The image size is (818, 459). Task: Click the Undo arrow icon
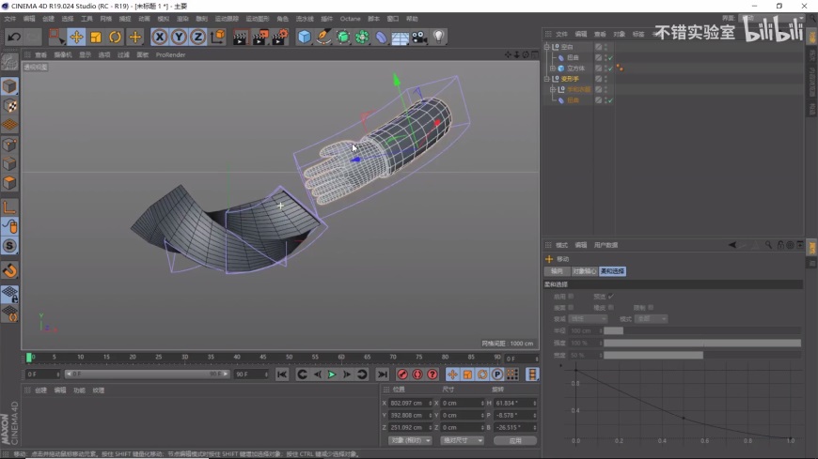point(13,37)
